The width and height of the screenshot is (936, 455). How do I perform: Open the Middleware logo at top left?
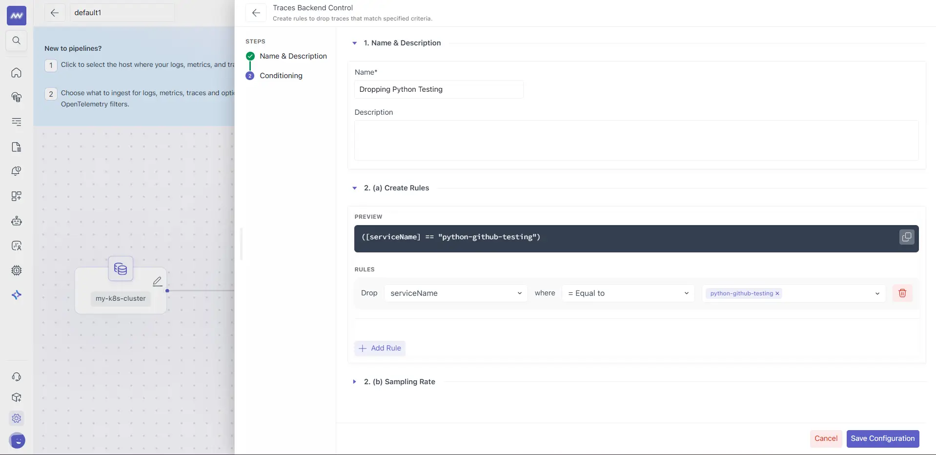pyautogui.click(x=16, y=15)
